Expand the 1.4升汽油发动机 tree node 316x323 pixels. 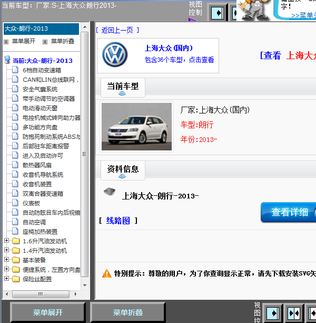[x=6, y=250]
